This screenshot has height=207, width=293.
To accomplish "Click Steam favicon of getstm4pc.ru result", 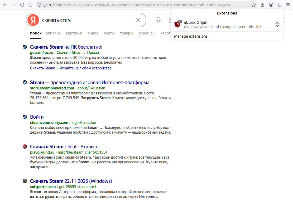I will click(25, 47).
